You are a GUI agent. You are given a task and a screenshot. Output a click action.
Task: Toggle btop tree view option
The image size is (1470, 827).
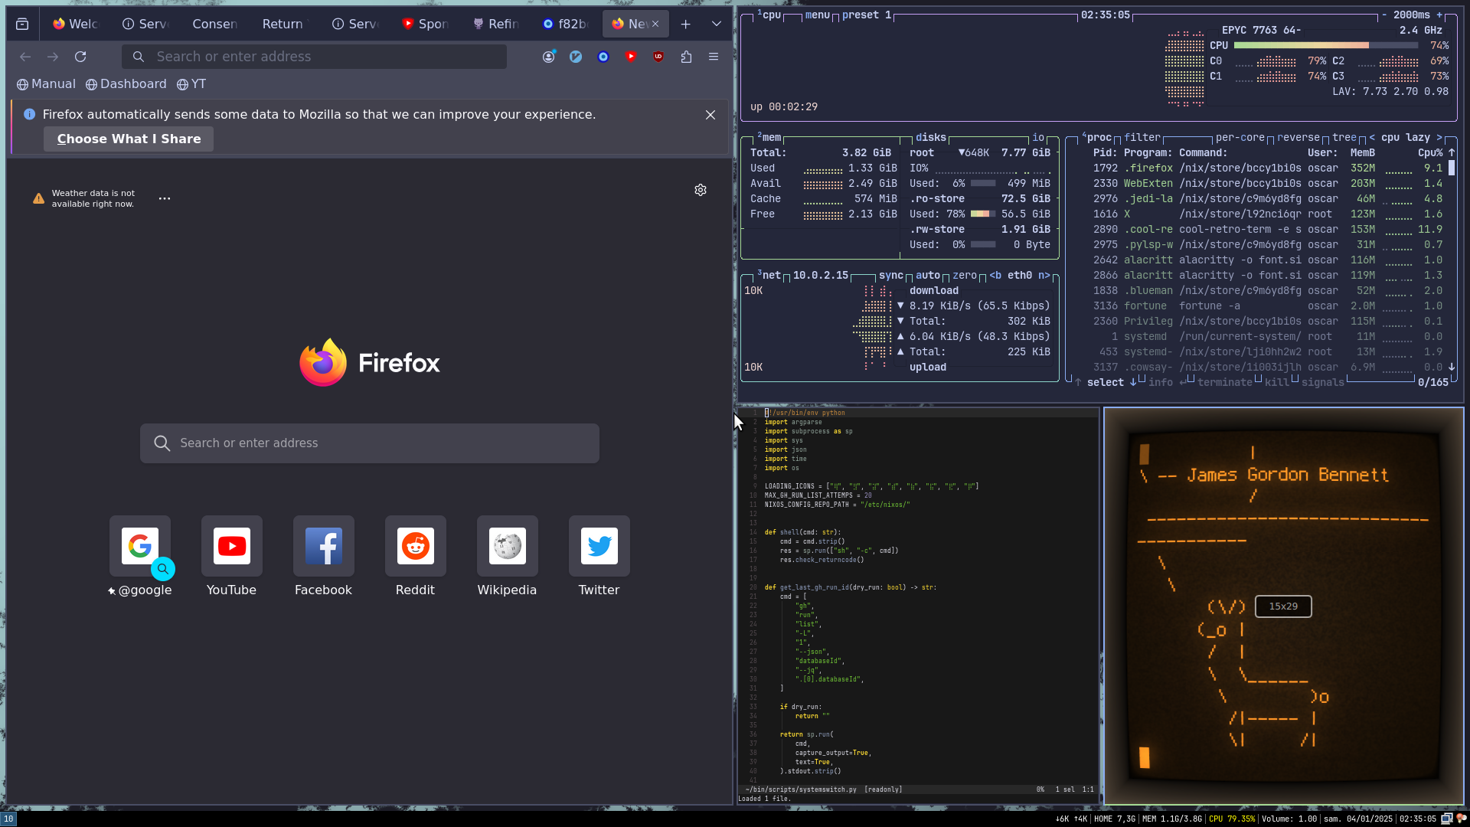tap(1344, 138)
